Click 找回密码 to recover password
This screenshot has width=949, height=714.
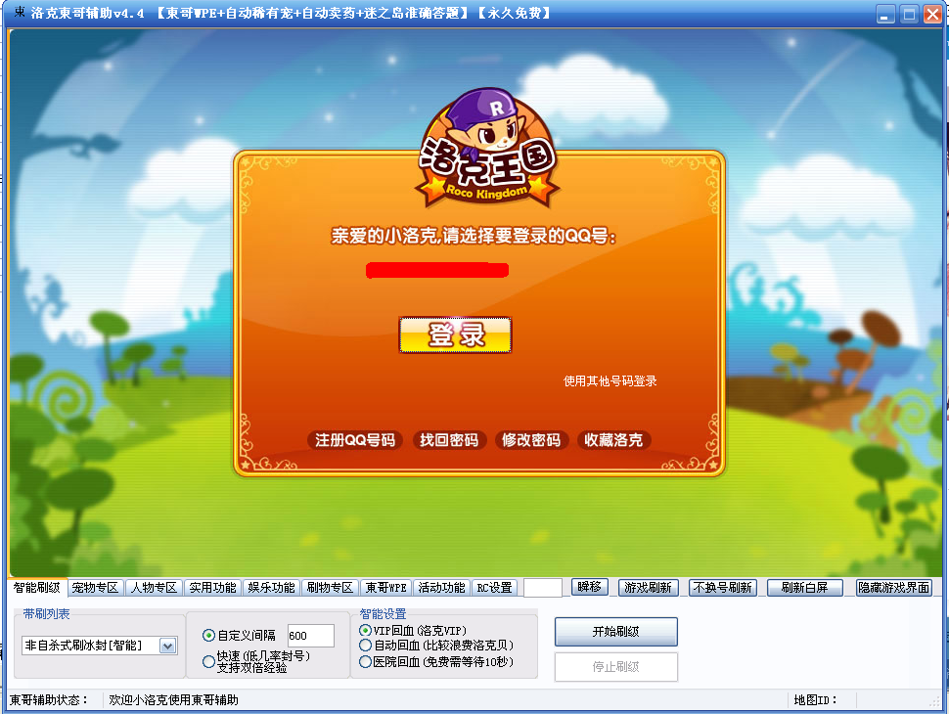(x=448, y=440)
